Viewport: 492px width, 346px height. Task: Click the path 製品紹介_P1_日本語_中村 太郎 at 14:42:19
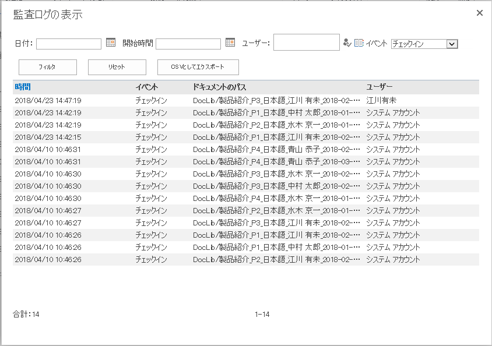coord(276,113)
